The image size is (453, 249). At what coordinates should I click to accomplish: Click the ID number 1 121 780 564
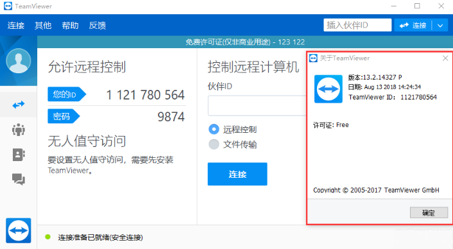pyautogui.click(x=145, y=95)
